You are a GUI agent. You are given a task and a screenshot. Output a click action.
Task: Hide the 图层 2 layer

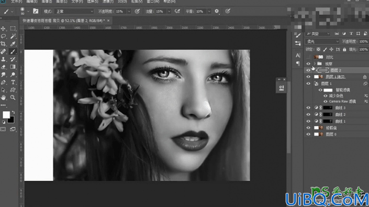point(308,70)
